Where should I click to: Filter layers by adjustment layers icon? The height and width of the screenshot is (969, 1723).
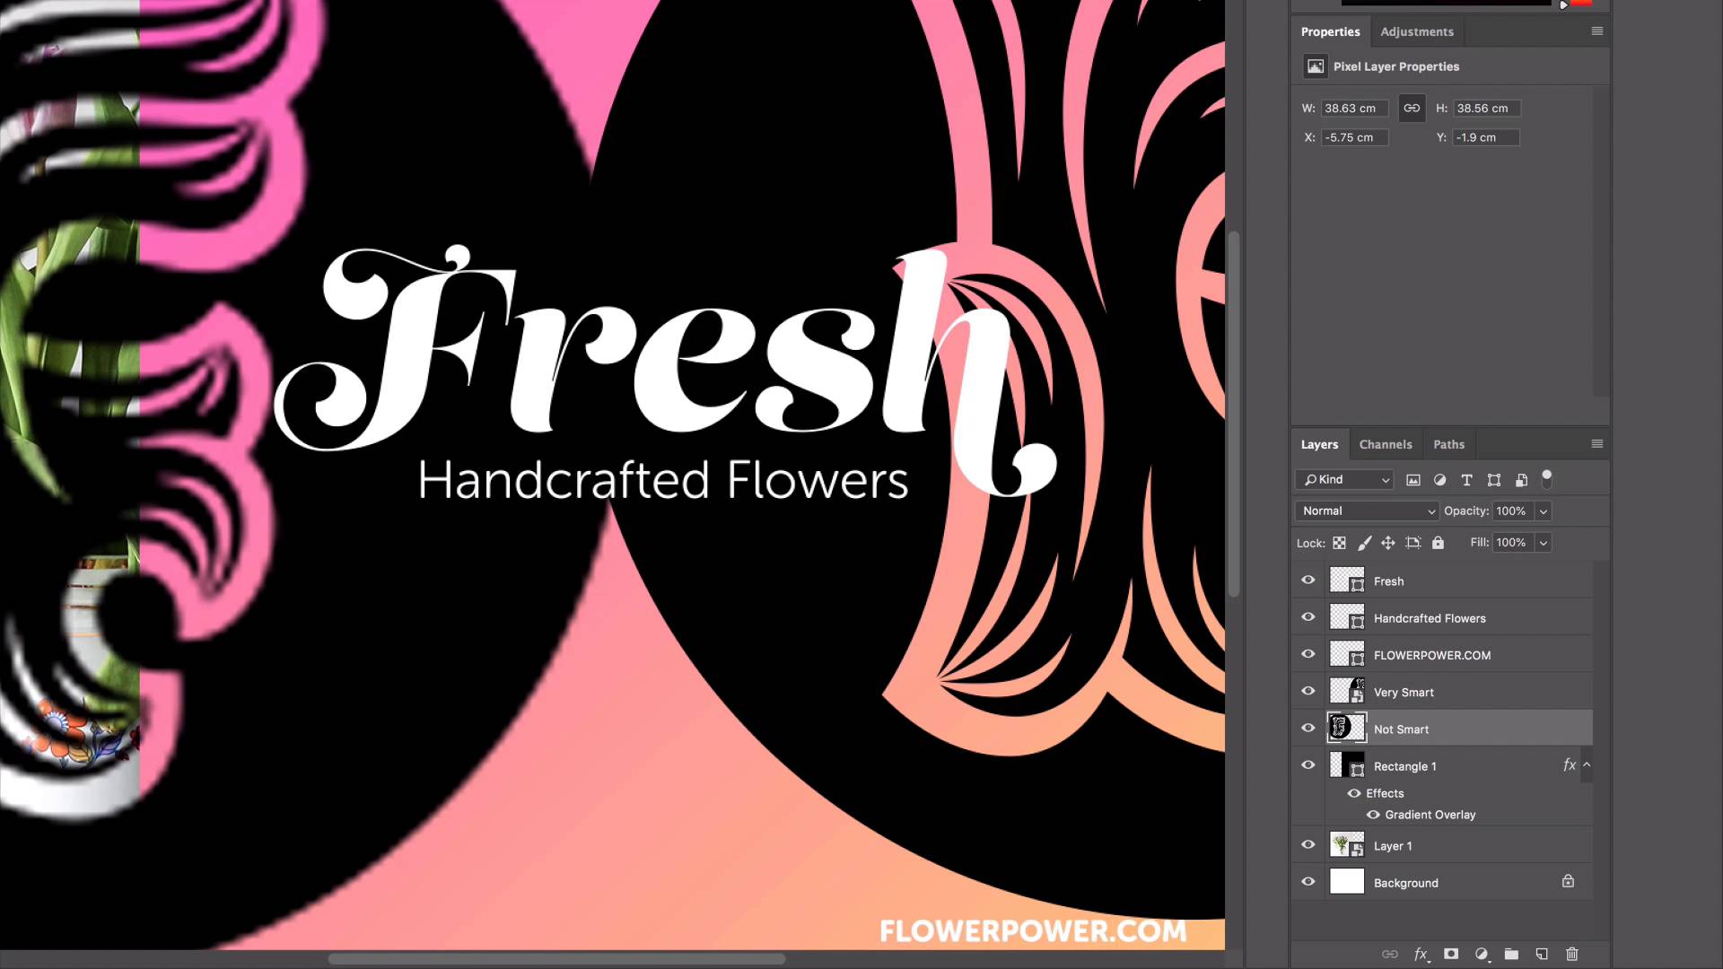click(x=1439, y=480)
